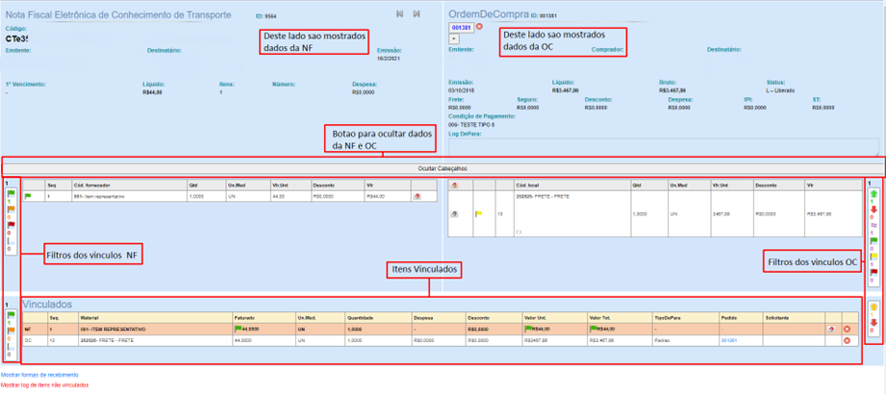Filter NF items by green flag

(x=11, y=193)
